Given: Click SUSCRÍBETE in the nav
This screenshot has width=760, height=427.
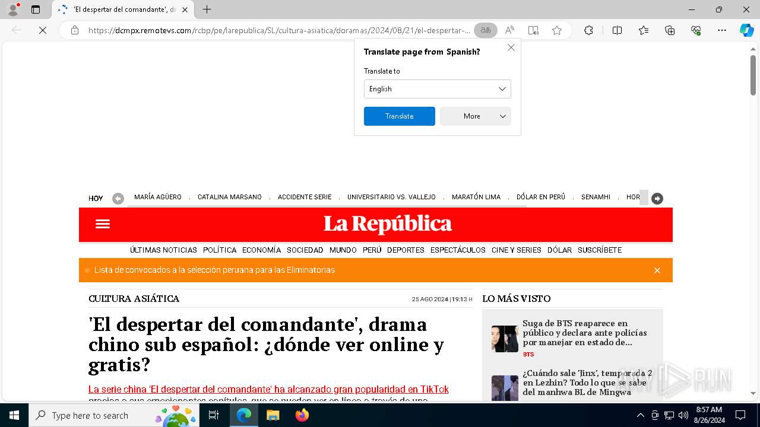Looking at the screenshot, I should click(600, 250).
